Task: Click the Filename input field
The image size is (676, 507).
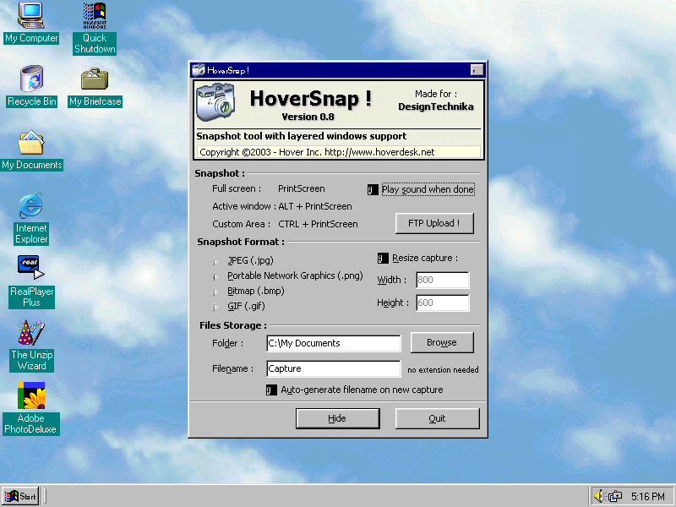Action: coord(334,368)
